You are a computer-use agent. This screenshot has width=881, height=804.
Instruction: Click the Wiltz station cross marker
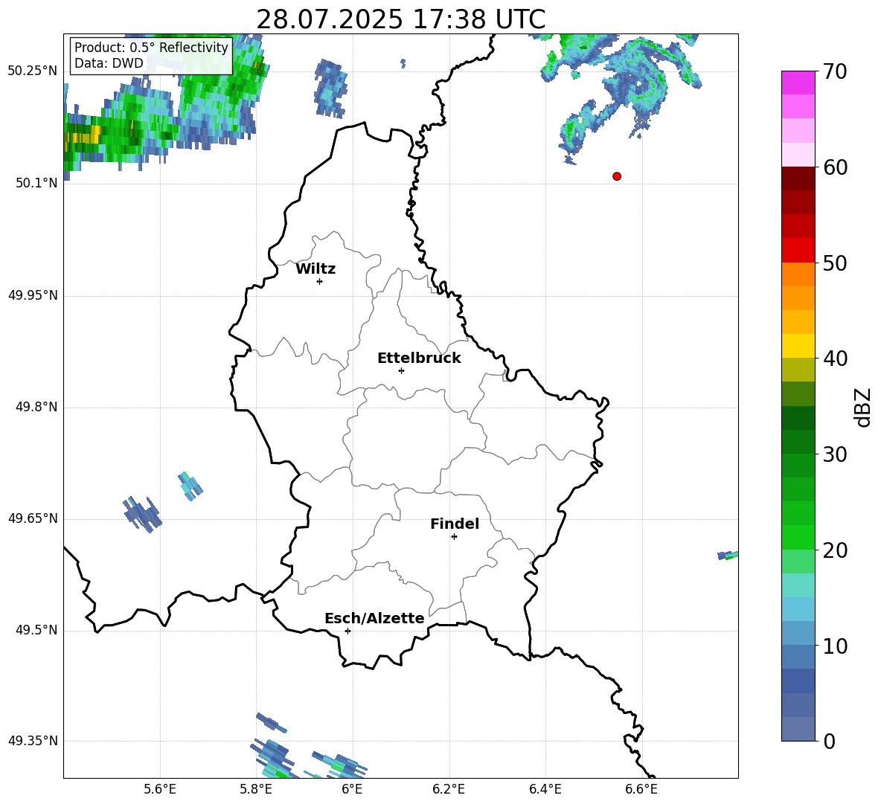click(x=319, y=281)
